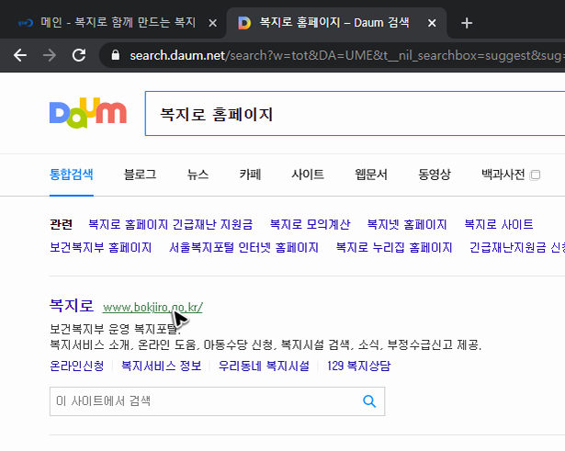Click related search 보건복지부 홈페이지

pos(100,247)
